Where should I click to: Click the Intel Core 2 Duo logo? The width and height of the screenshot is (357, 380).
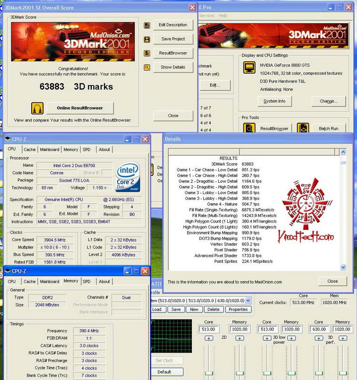point(128,177)
